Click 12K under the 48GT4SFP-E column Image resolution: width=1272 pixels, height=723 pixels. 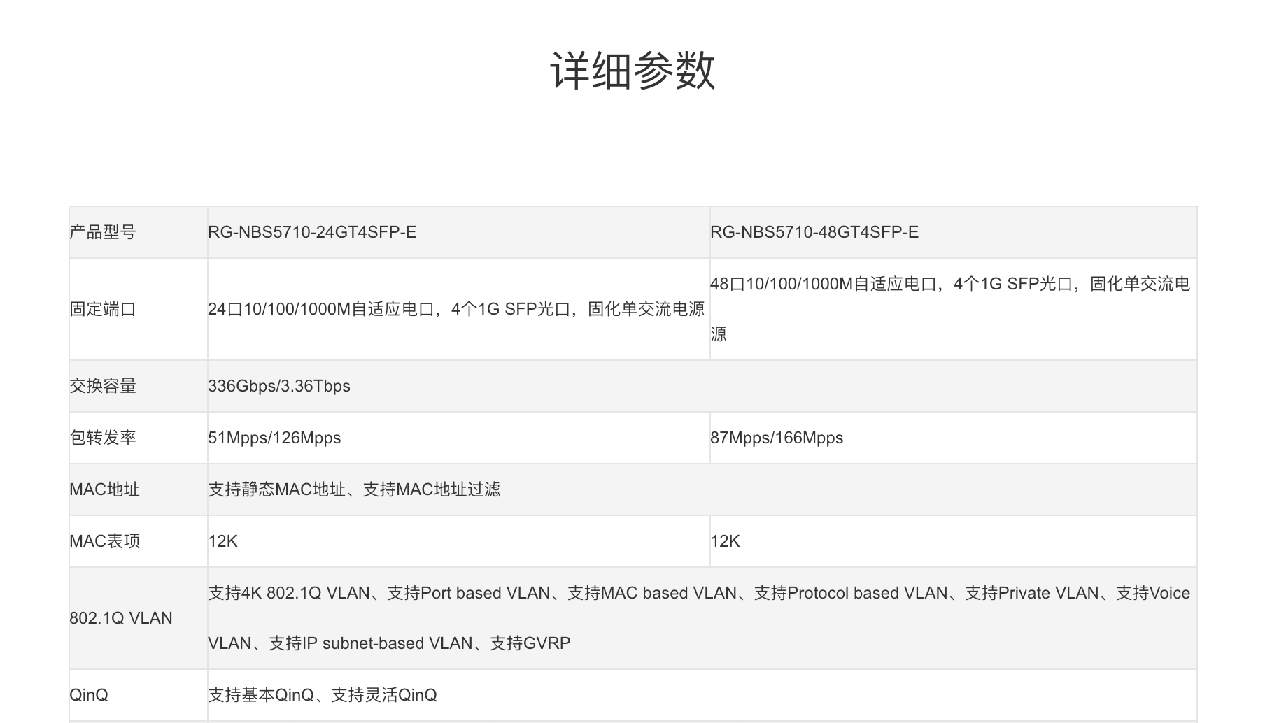[x=725, y=541]
